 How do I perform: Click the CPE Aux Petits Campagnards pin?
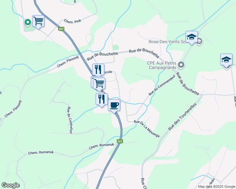click(181, 65)
